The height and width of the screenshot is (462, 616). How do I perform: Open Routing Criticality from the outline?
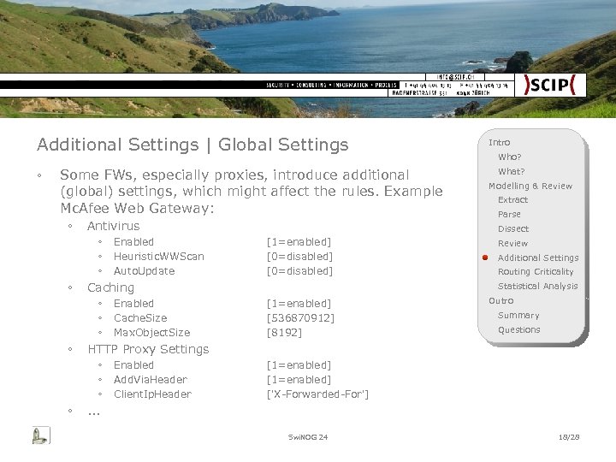pos(536,272)
